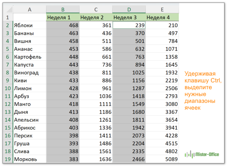Click the 'Яблоки' cell
The height and width of the screenshot is (166, 227).
tap(30, 25)
